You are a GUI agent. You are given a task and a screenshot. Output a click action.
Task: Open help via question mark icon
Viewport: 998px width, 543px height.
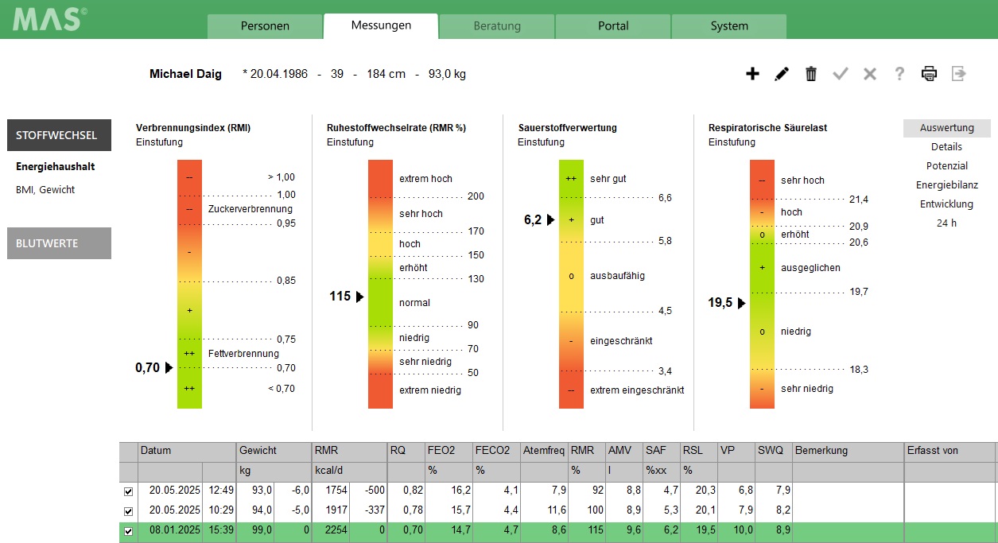[899, 74]
